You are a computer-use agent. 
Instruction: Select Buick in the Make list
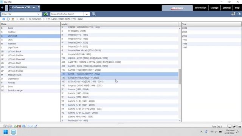click(x=30, y=28)
